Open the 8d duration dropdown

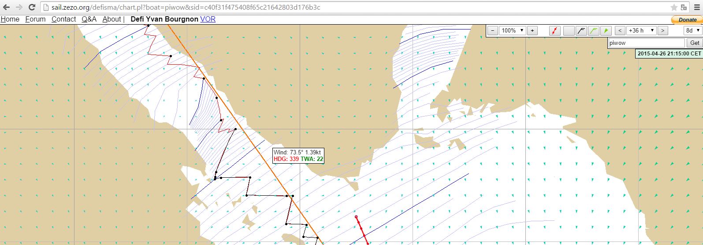point(692,30)
